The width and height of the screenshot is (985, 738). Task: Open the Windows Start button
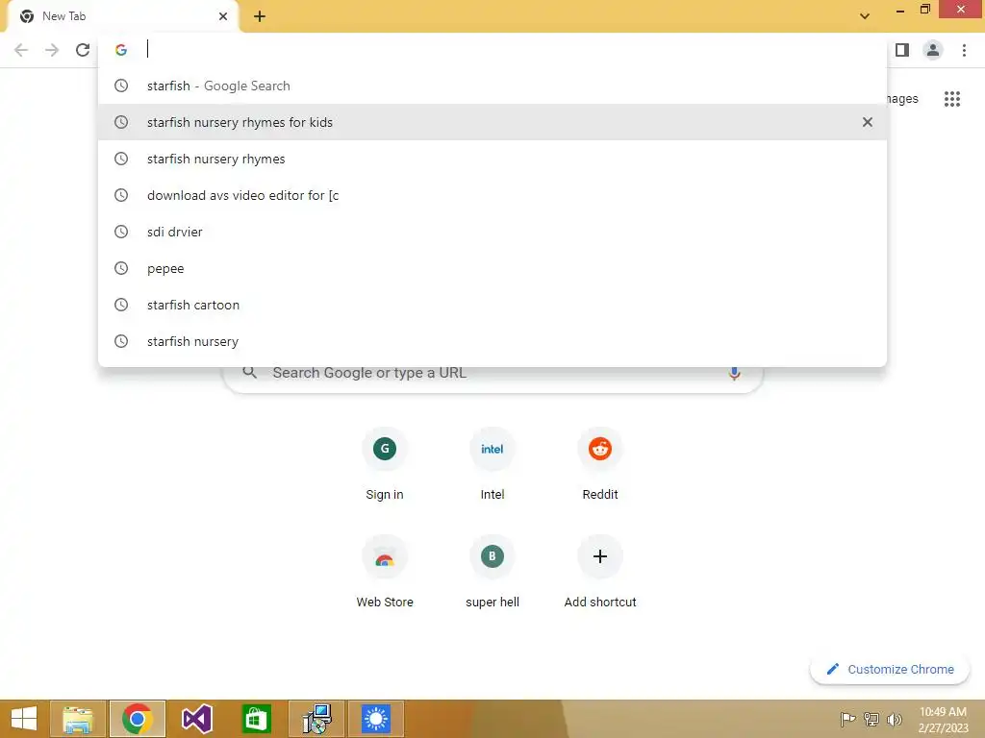tap(24, 719)
